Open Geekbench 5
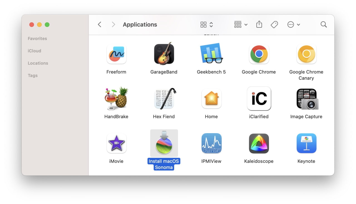This screenshot has width=356, height=204. click(211, 54)
